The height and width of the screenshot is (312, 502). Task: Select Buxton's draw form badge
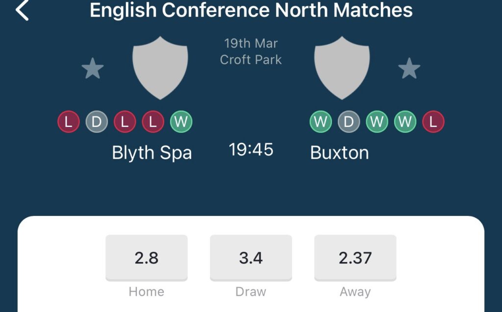click(x=349, y=121)
